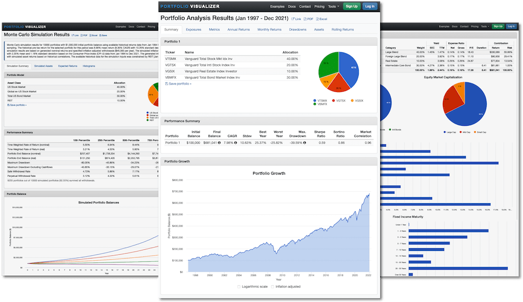Select Simulation Summary tab in Monte Carlo window
This screenshot has width=523, height=302.
click(18, 66)
